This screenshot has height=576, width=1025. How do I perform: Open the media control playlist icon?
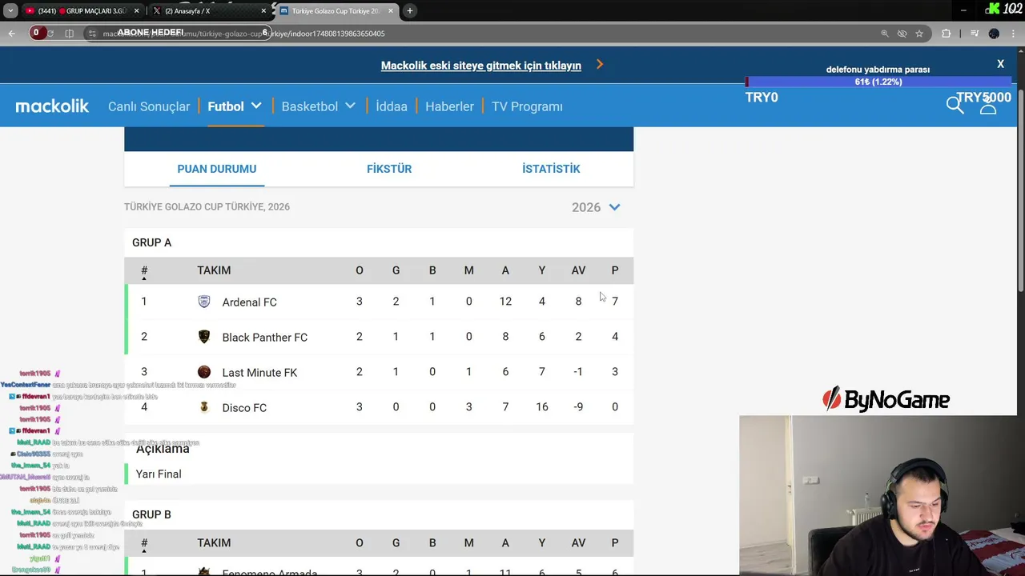point(975,34)
